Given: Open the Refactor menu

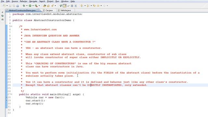Looking at the screenshot, I should pyautogui.click(x=24, y=1).
